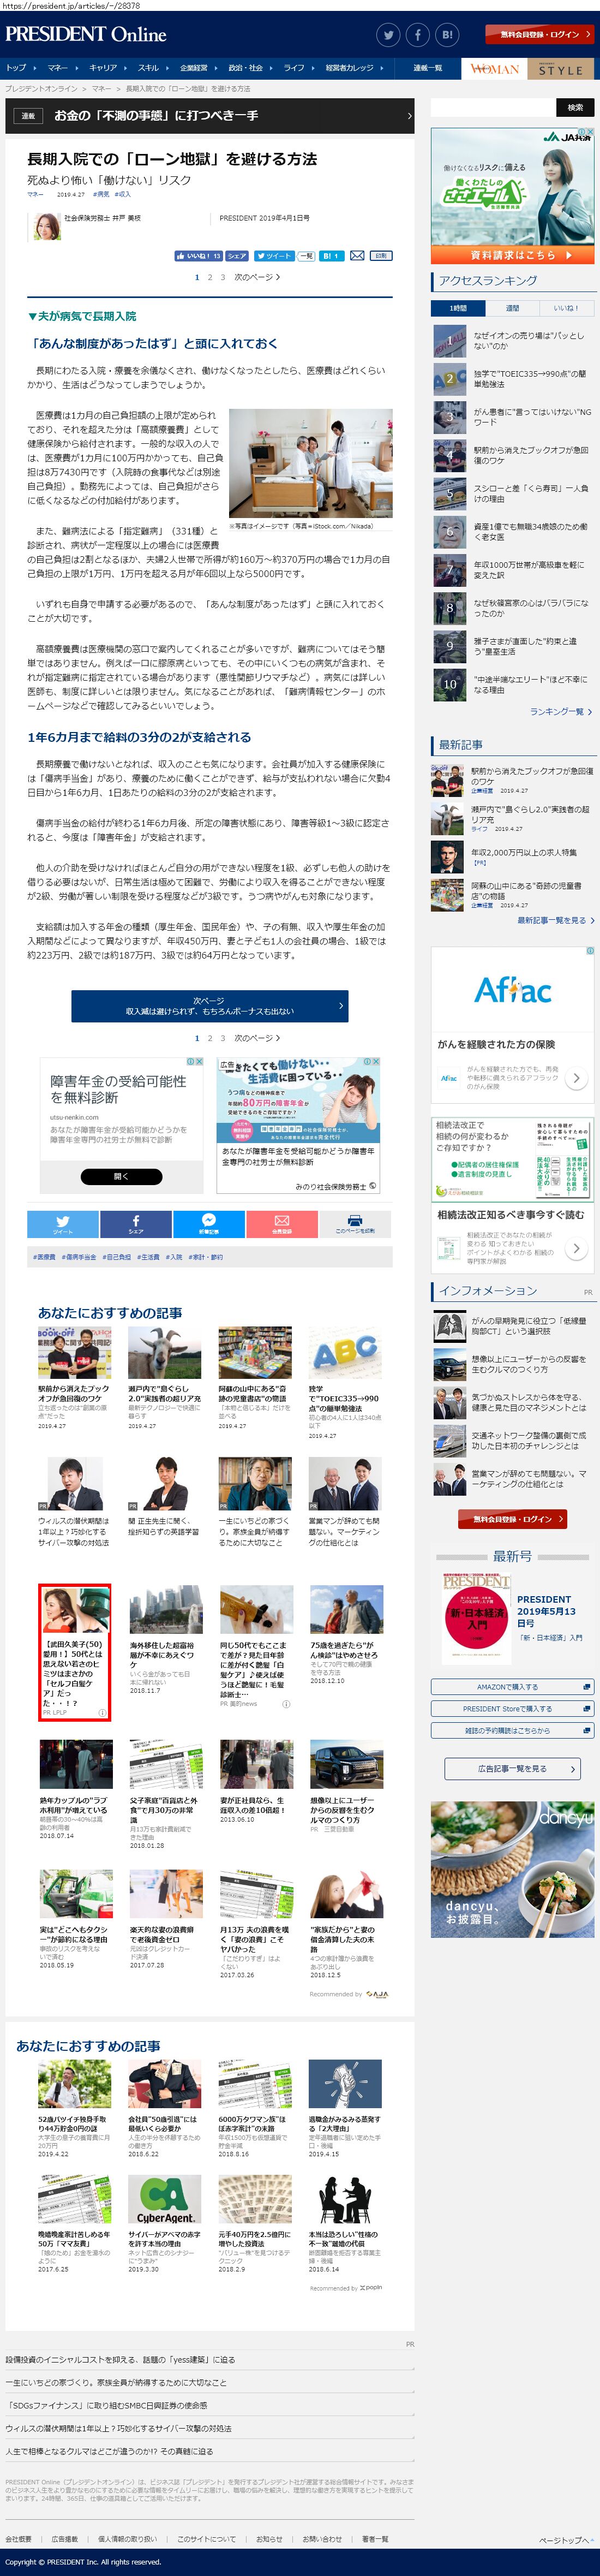600x2576 pixels.
Task: Select the いいね！ ranking tab
Action: click(566, 308)
